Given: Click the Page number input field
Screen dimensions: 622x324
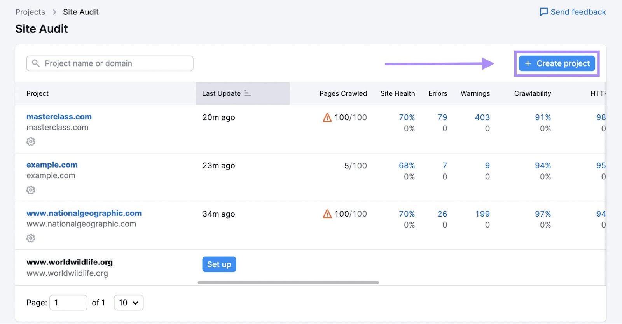Looking at the screenshot, I should 68,303.
